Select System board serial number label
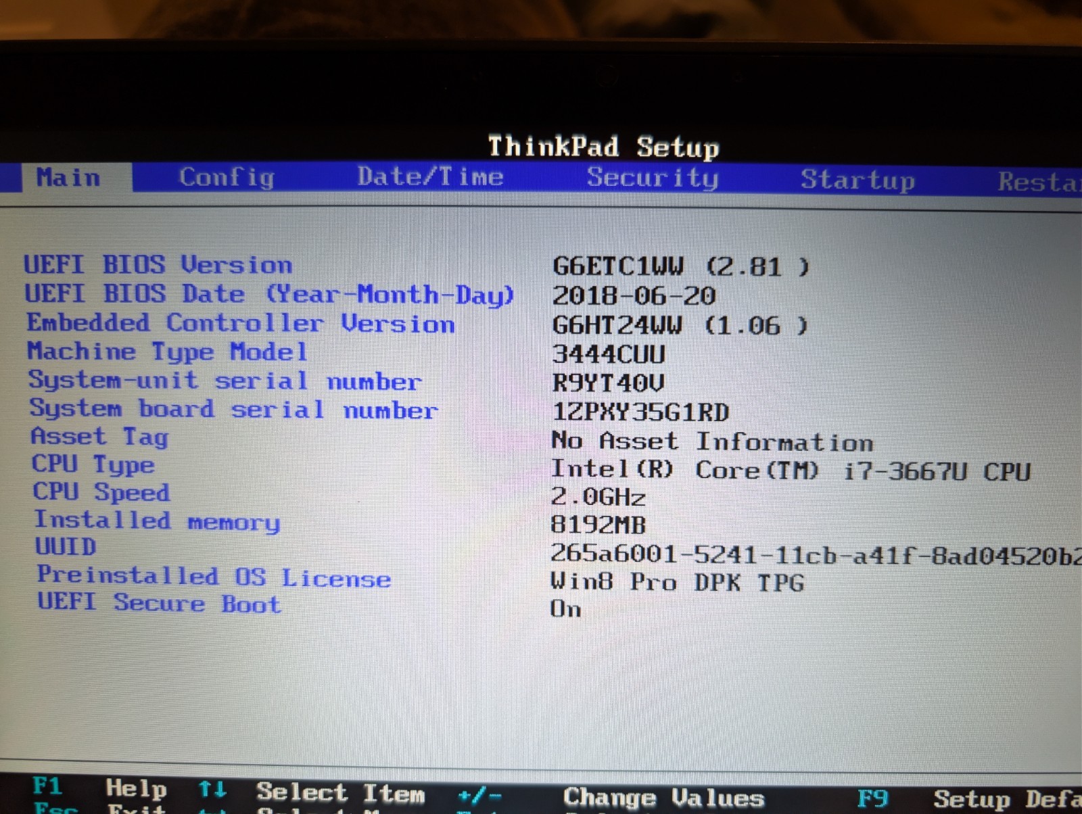1082x814 pixels. [x=233, y=409]
